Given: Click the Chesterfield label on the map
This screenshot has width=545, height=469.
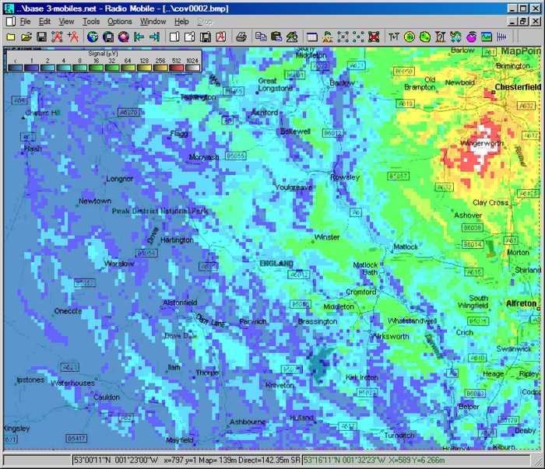Looking at the screenshot, I should point(518,87).
